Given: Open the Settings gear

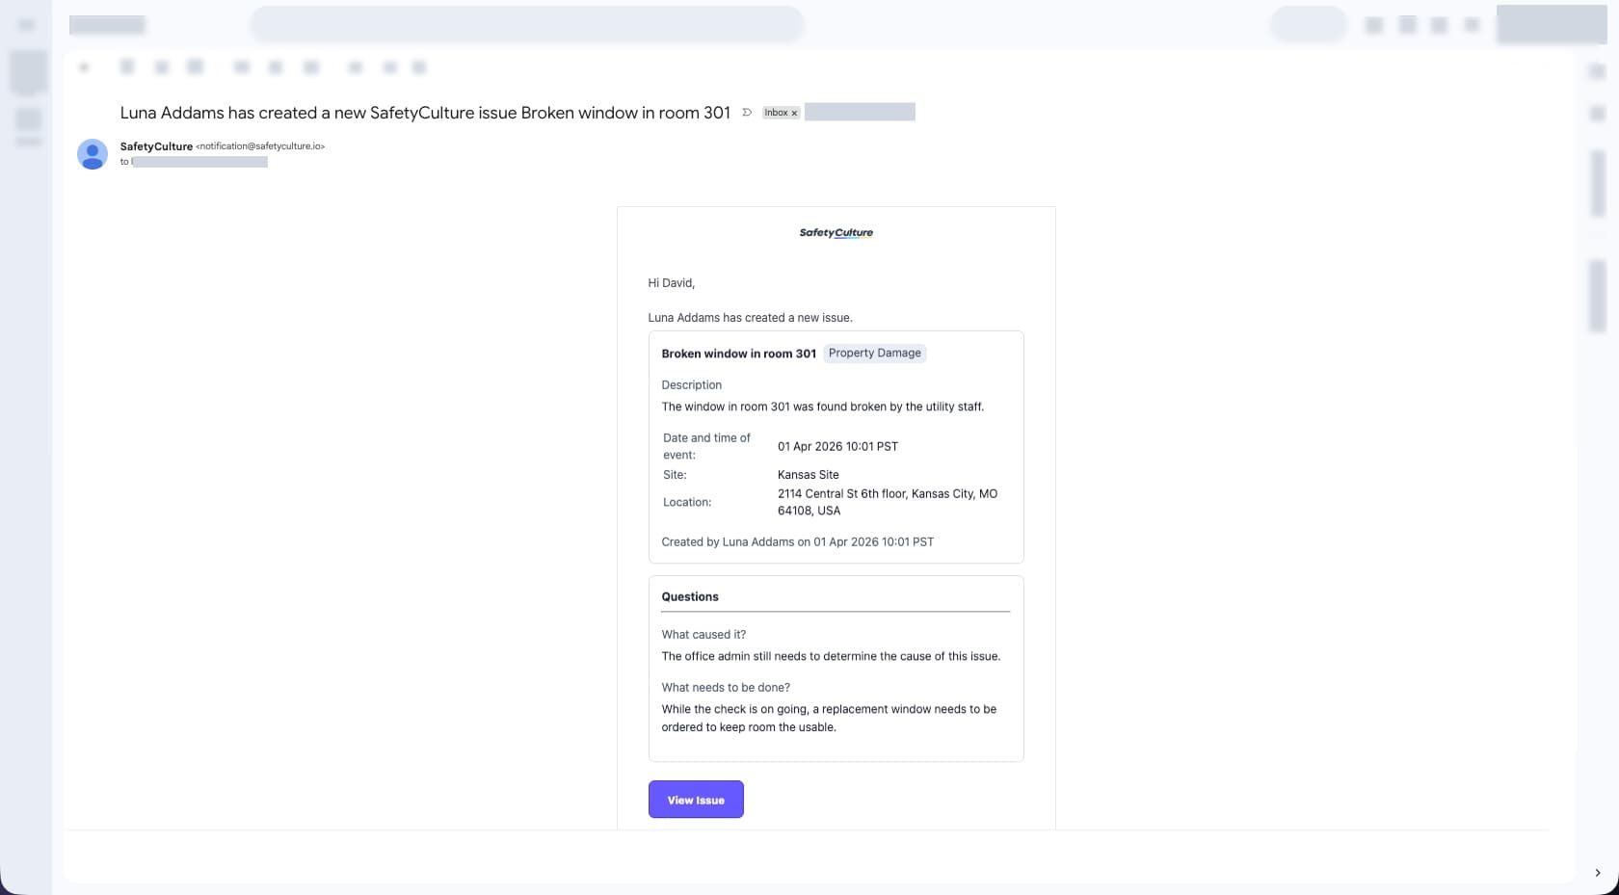Looking at the screenshot, I should (1438, 24).
